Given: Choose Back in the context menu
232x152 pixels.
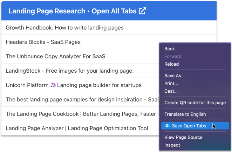Looking at the screenshot, I should [x=170, y=49].
